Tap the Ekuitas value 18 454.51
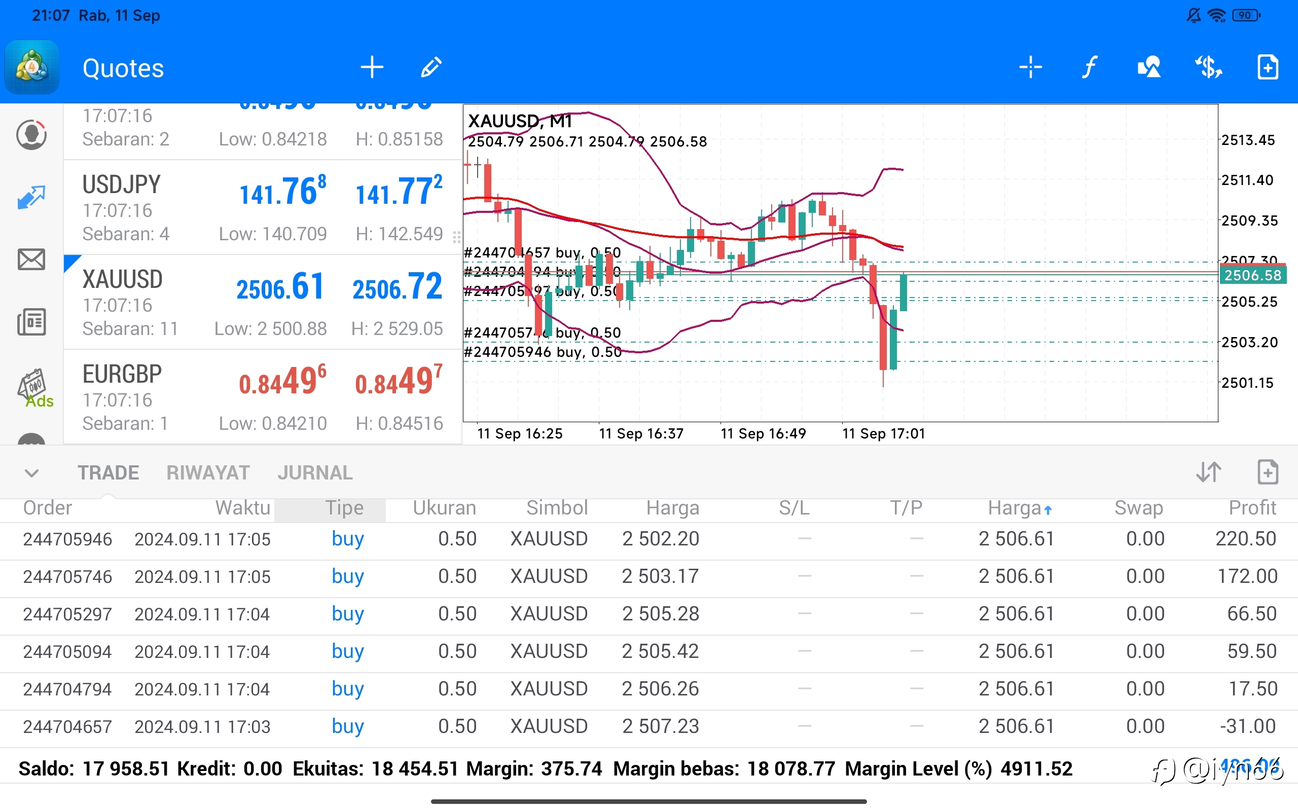1298x811 pixels. (415, 768)
